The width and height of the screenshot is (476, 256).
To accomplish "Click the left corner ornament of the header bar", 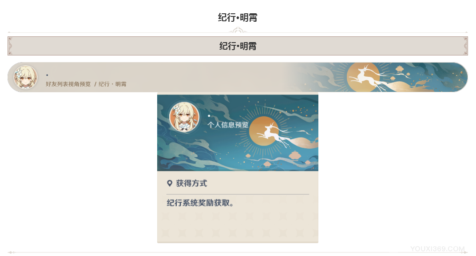I will click(x=10, y=46).
